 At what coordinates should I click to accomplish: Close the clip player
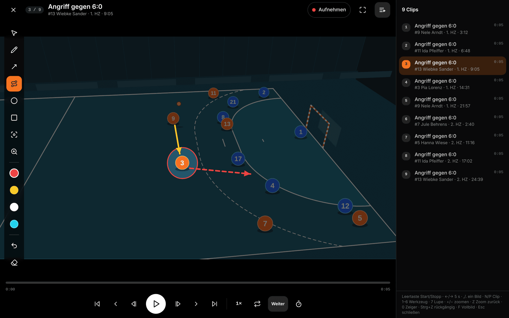pyautogui.click(x=14, y=10)
